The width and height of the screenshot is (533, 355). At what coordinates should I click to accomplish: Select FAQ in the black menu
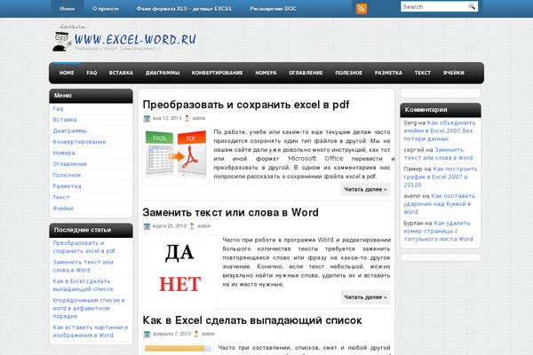tap(91, 73)
